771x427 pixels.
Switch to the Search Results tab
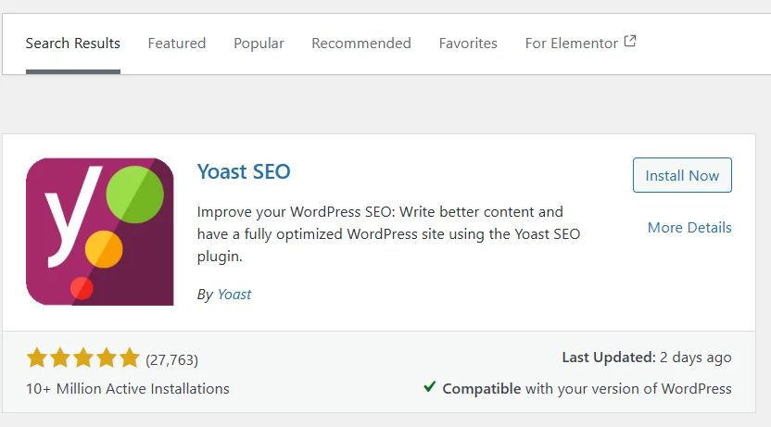point(73,44)
